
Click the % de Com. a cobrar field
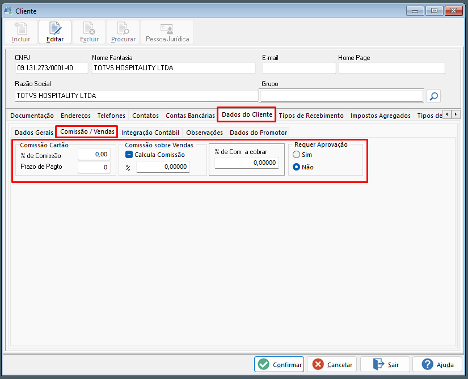tap(247, 163)
